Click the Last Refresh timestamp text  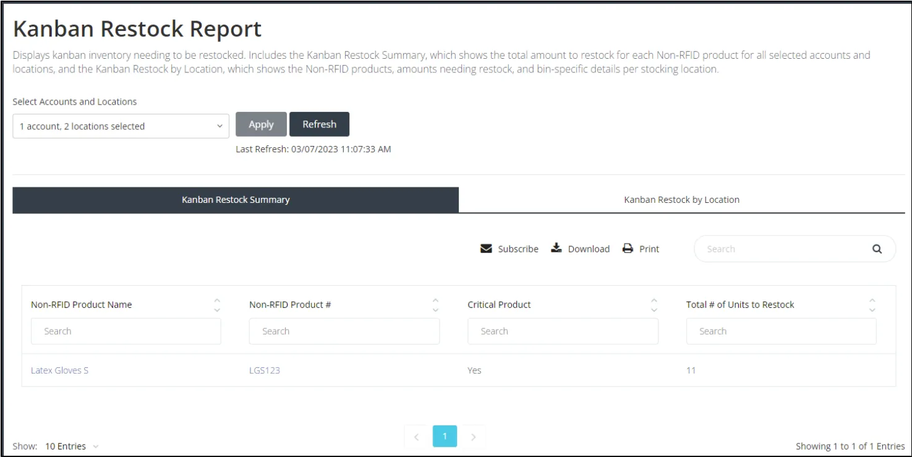point(313,149)
